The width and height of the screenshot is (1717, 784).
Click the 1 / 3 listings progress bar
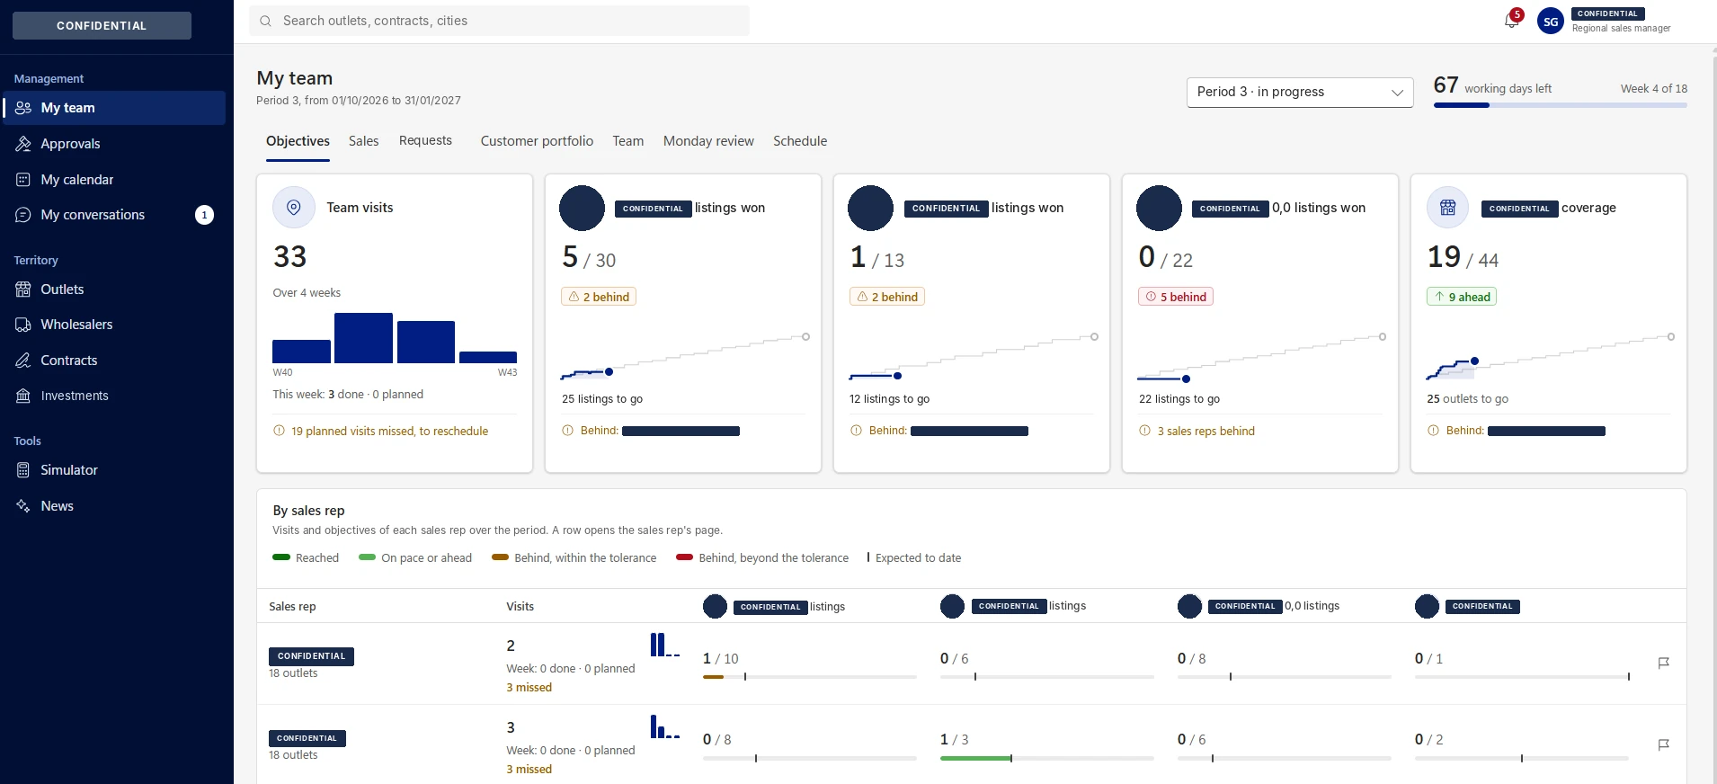pyautogui.click(x=1046, y=758)
